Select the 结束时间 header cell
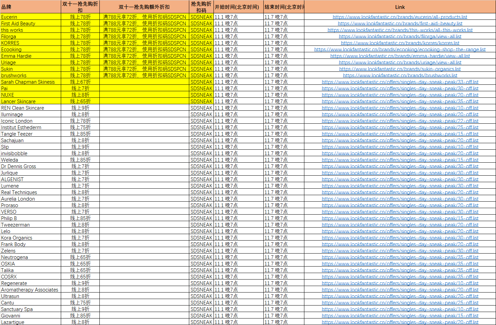The image size is (496, 325). [x=284, y=7]
